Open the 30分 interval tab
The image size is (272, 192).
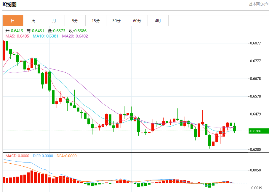point(116,21)
